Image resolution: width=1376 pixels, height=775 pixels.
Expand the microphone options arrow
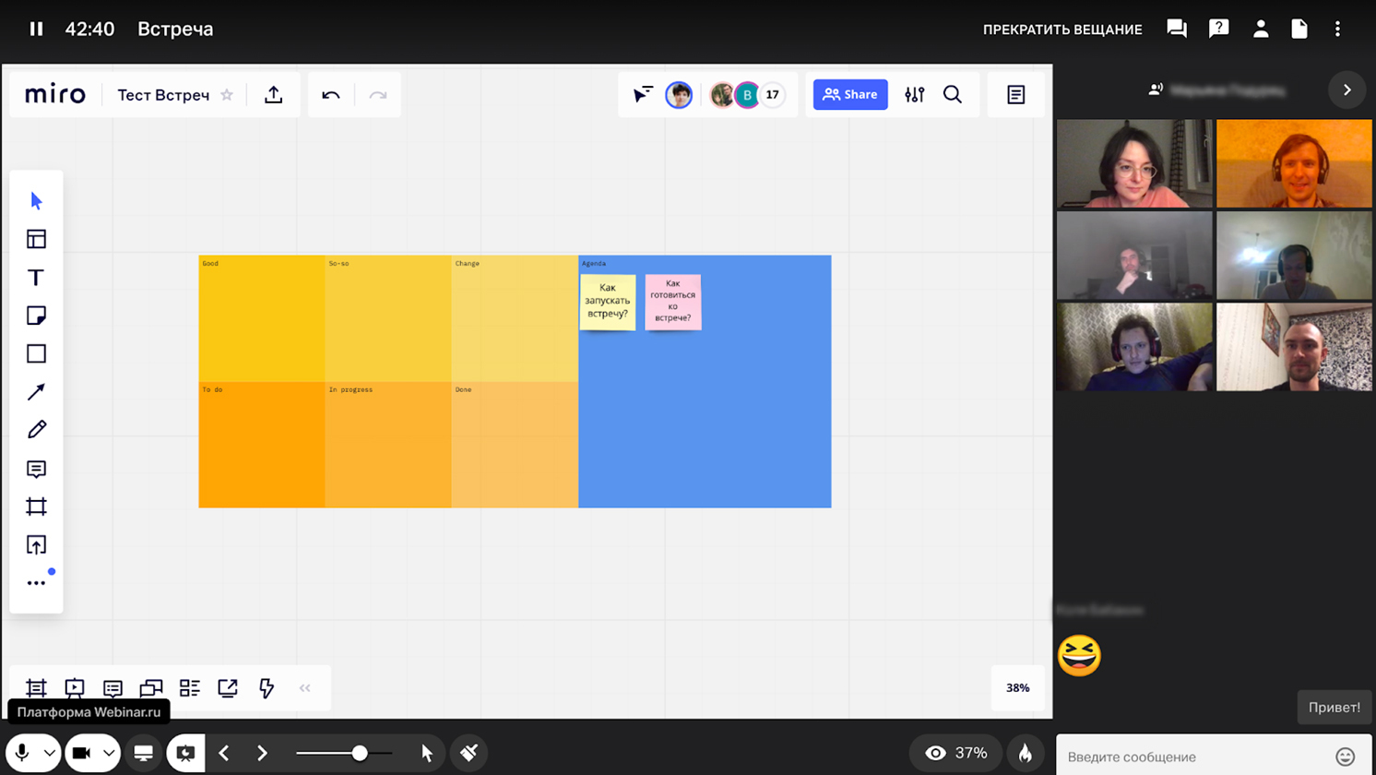point(50,753)
